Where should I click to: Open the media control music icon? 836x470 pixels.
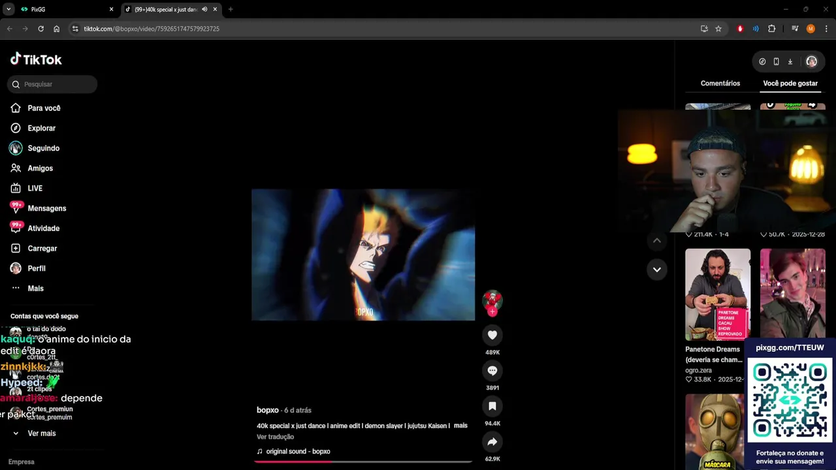[x=795, y=29]
